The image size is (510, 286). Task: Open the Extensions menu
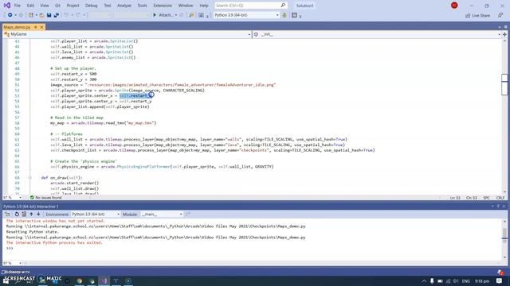(x=163, y=6)
